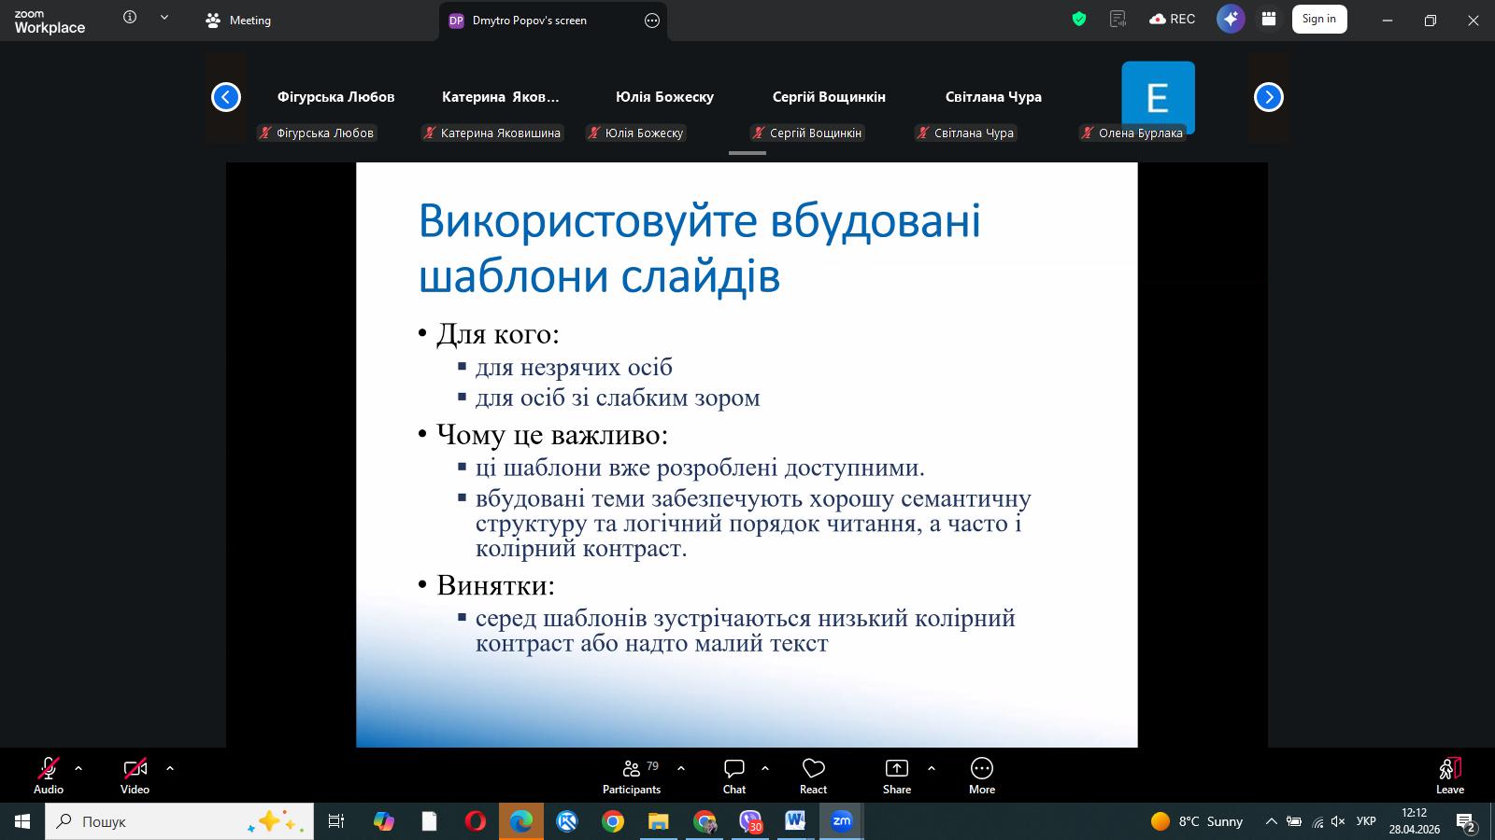This screenshot has height=840, width=1495.
Task: Turn on the Video camera
Action: point(135,776)
